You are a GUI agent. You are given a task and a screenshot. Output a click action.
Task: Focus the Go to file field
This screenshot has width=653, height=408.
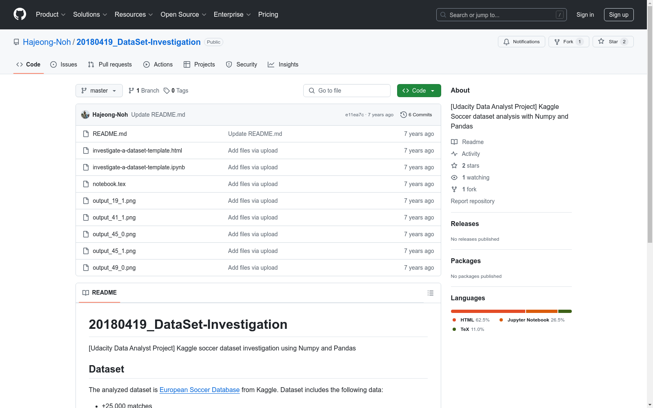click(347, 91)
